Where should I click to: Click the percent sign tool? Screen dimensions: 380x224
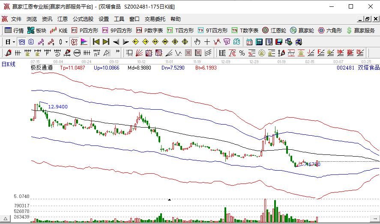(242, 53)
